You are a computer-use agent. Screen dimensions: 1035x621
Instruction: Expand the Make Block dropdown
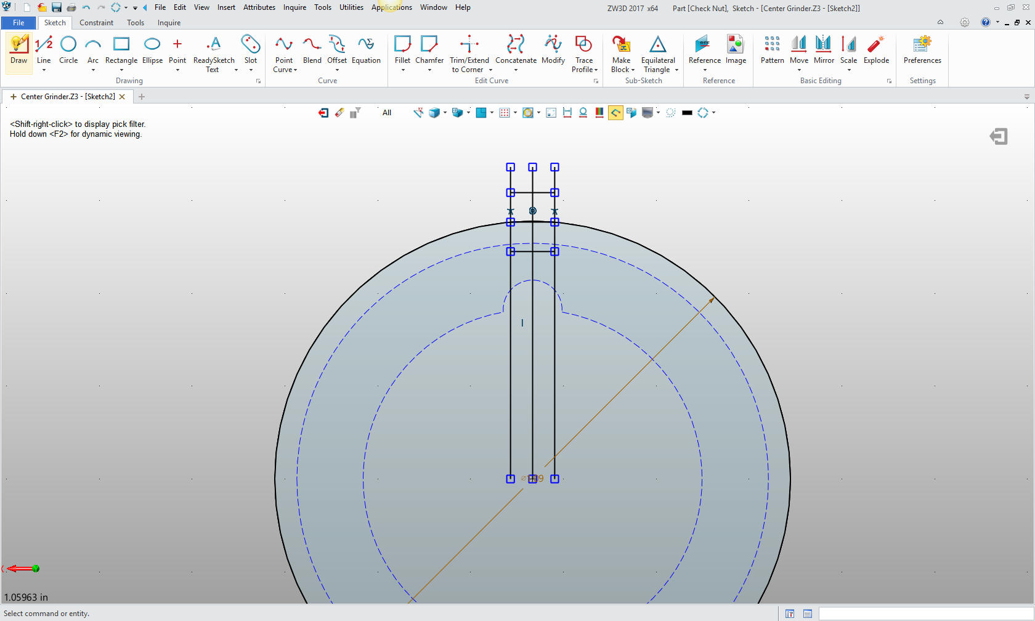pyautogui.click(x=633, y=70)
